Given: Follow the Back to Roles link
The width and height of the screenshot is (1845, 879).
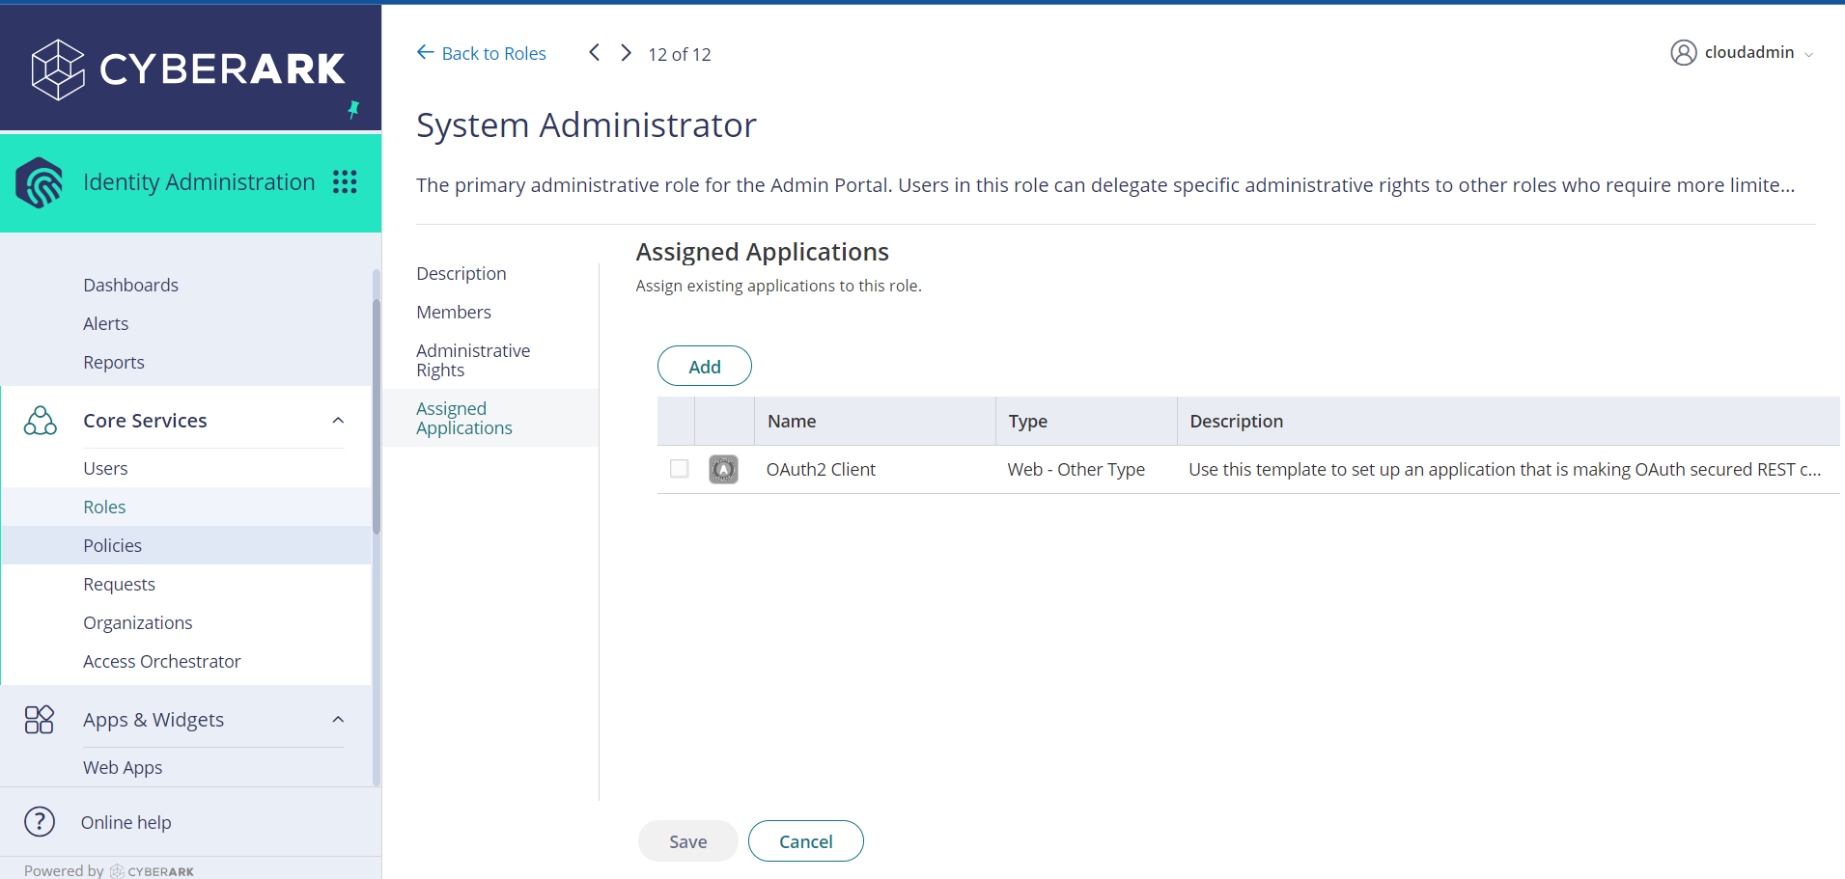Looking at the screenshot, I should pyautogui.click(x=493, y=53).
